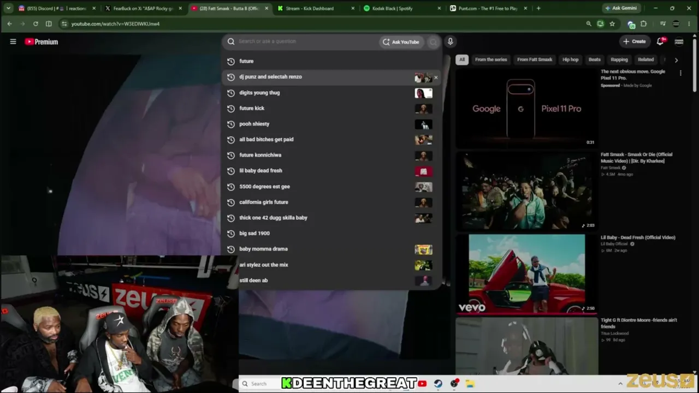Go to YouTube Premium home logo
The width and height of the screenshot is (699, 393).
coord(42,41)
